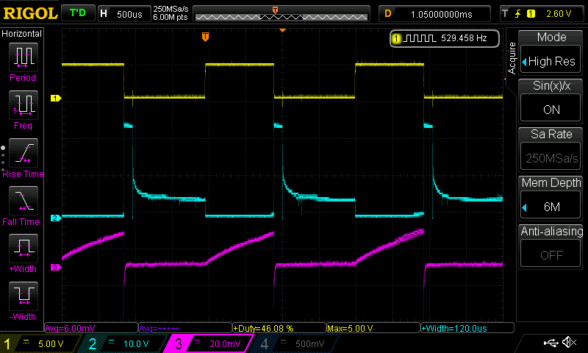Toggle the speaker sound icon
588x353 pixels.
click(570, 343)
